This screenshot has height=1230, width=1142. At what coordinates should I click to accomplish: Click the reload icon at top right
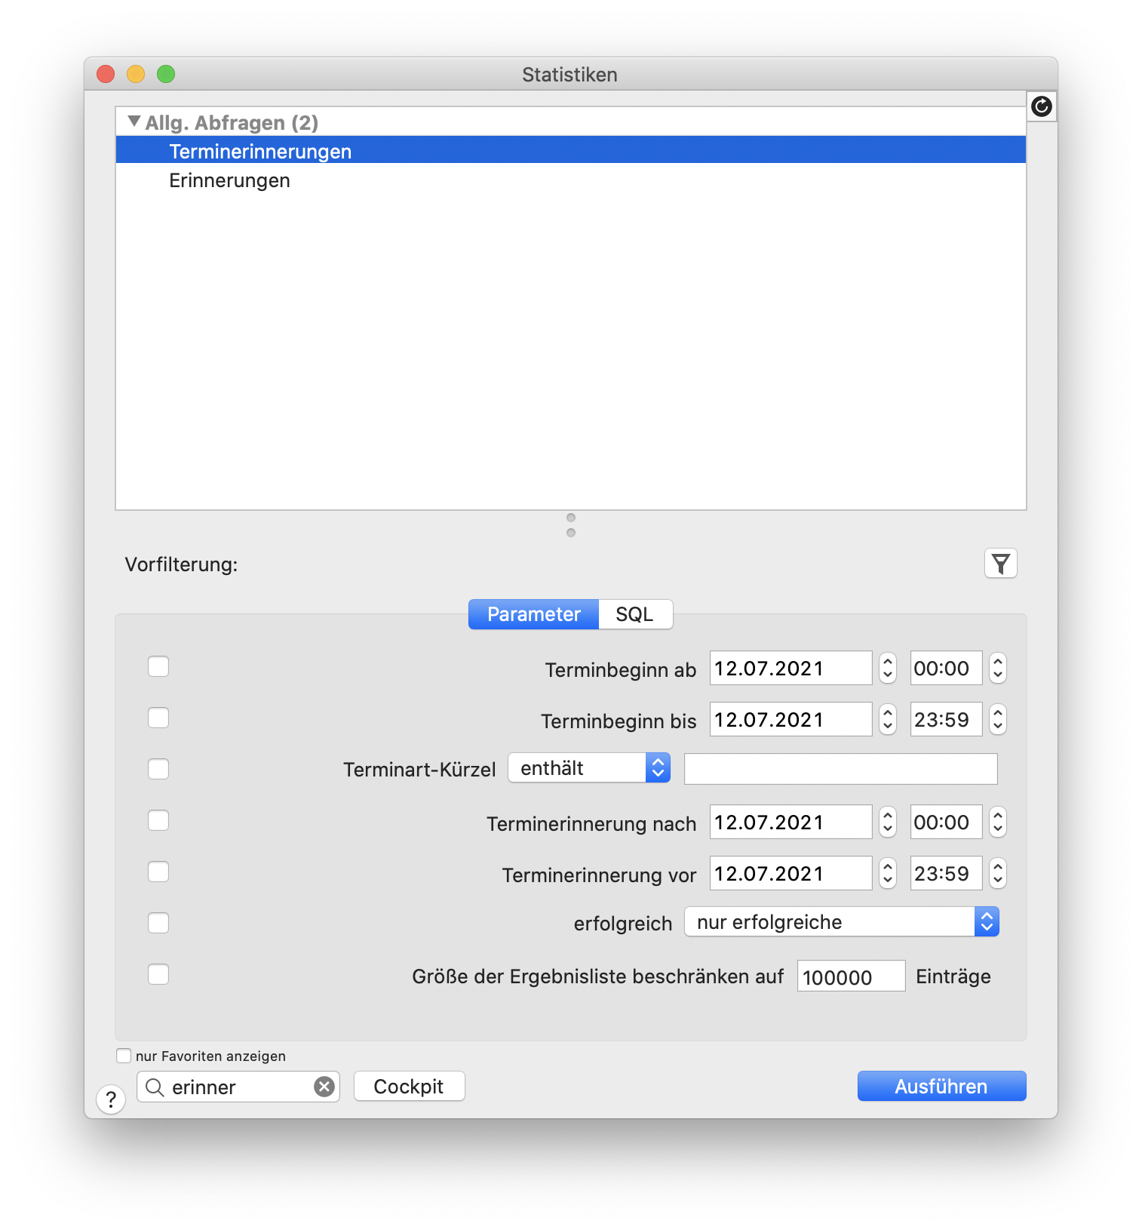click(x=1042, y=106)
